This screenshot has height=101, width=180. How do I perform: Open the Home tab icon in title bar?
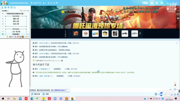click(152, 3)
